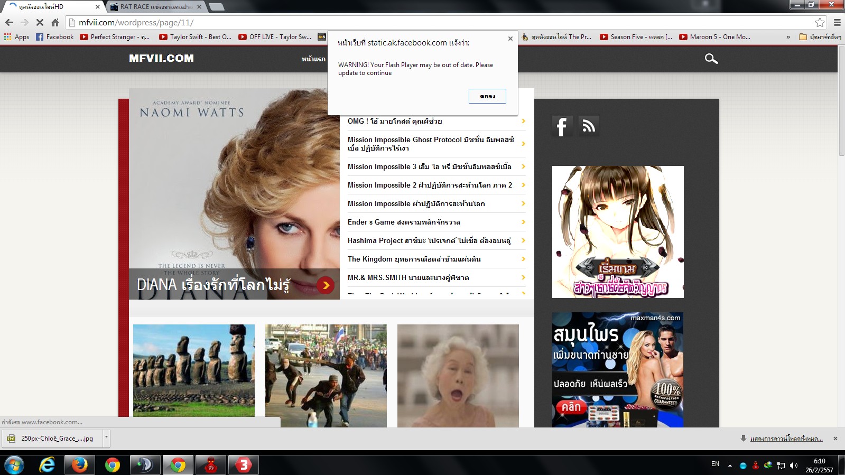Image resolution: width=845 pixels, height=475 pixels.
Task: Click the red arrow on DIANA banner
Action: 326,285
